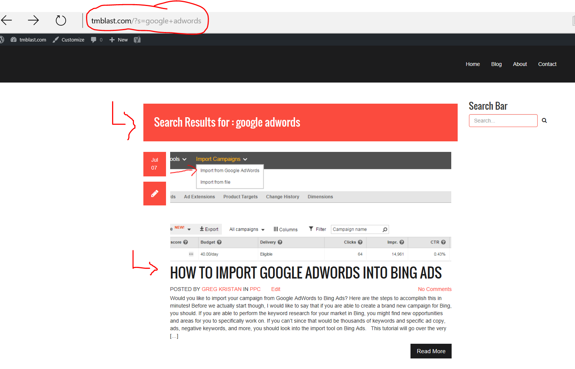Click the Read More button

[431, 351]
